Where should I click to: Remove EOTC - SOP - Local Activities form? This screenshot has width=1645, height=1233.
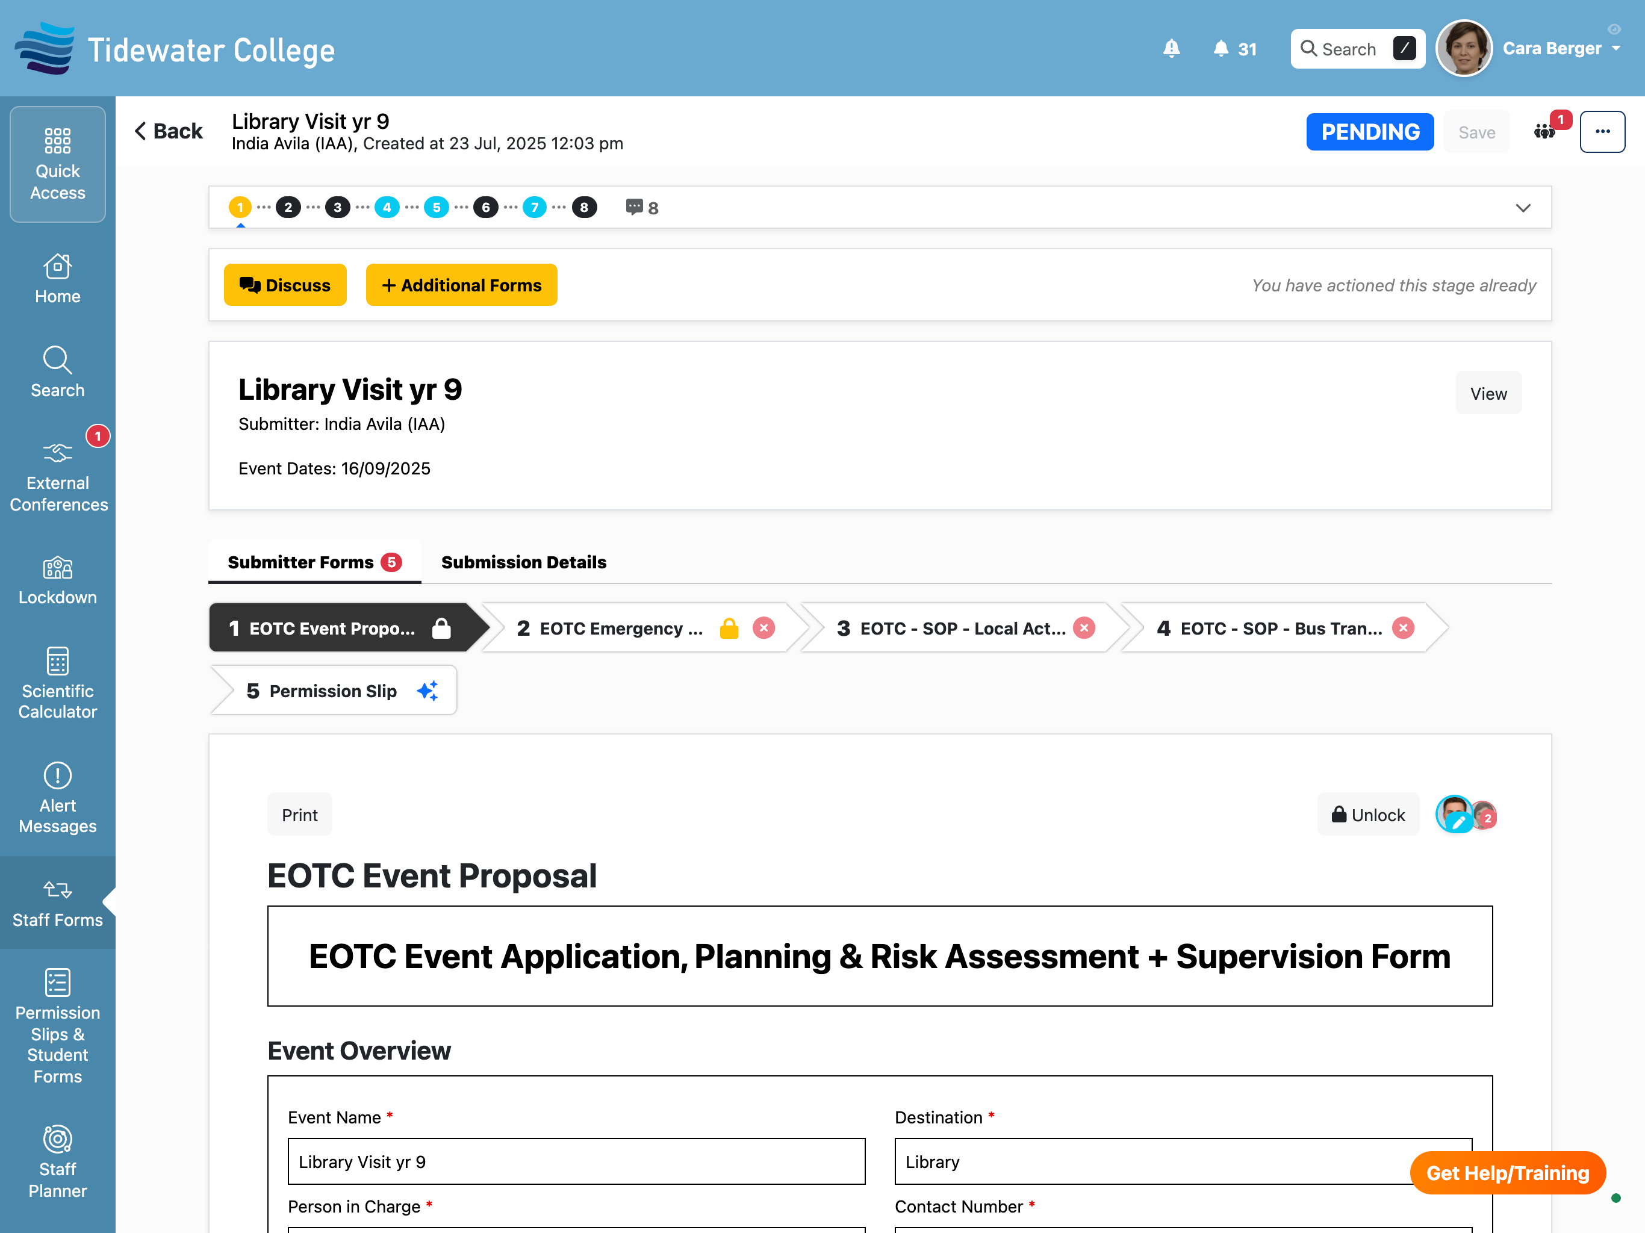[x=1084, y=629]
